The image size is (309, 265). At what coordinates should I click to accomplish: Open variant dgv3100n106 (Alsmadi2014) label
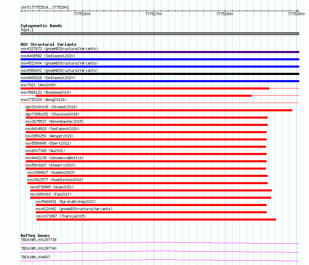click(x=51, y=107)
